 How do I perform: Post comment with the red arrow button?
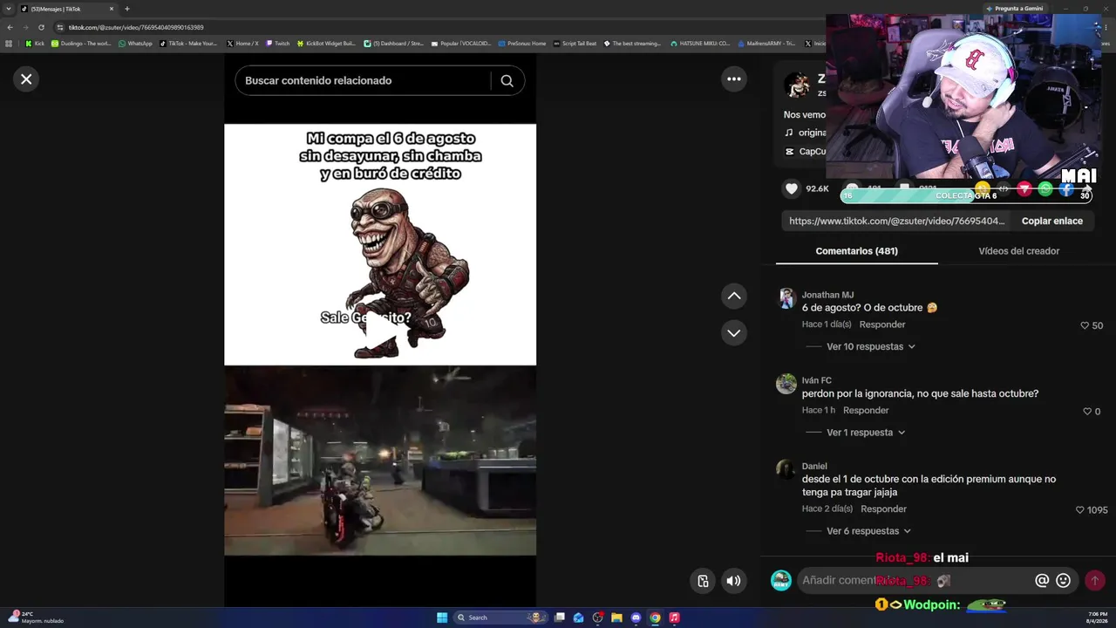click(1095, 580)
